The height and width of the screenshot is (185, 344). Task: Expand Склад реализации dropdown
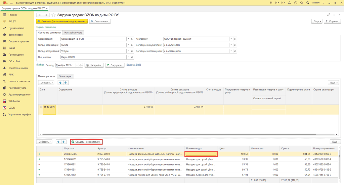[128, 45]
